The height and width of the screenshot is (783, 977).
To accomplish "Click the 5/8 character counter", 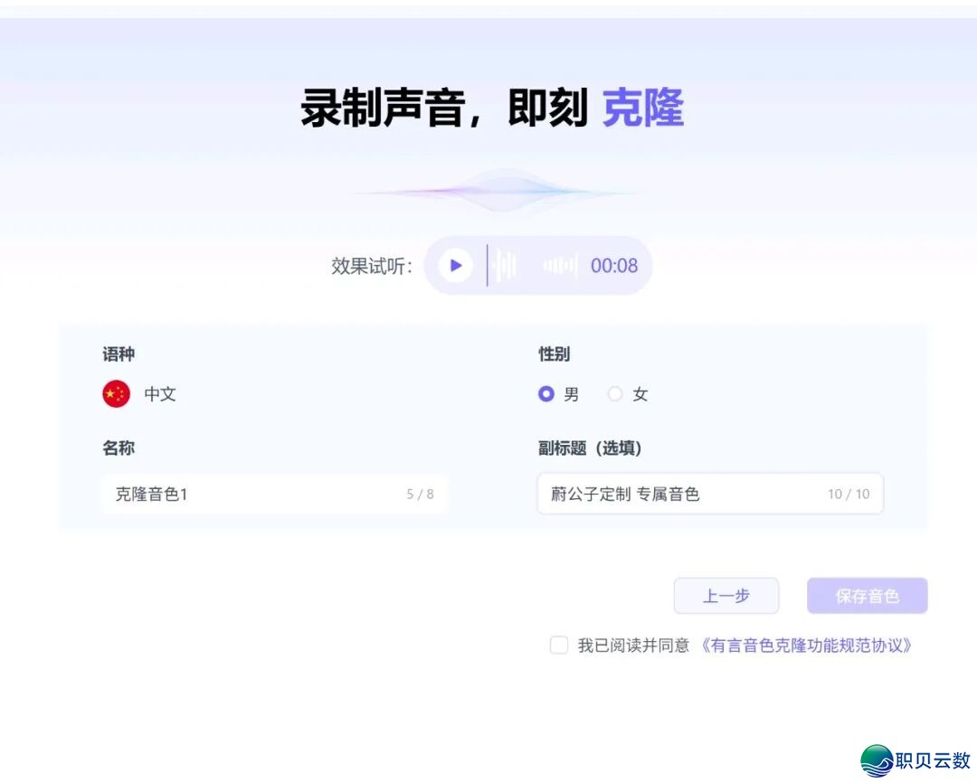I will (422, 494).
